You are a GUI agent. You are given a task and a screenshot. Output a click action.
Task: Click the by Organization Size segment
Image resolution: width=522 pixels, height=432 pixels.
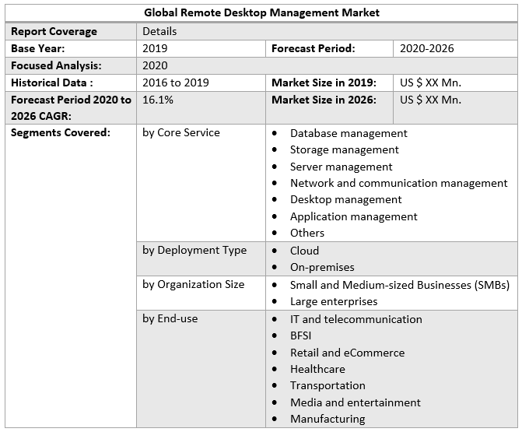coord(193,284)
